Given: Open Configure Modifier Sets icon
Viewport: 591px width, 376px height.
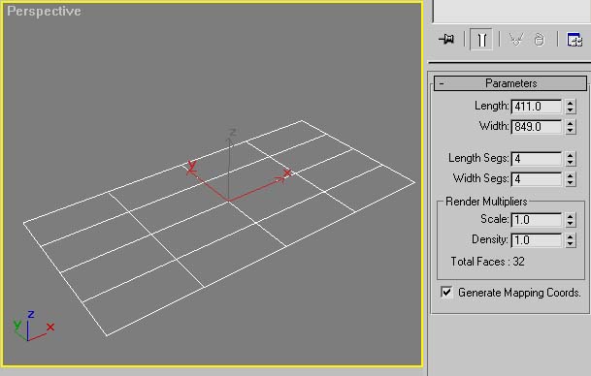Looking at the screenshot, I should (x=575, y=39).
